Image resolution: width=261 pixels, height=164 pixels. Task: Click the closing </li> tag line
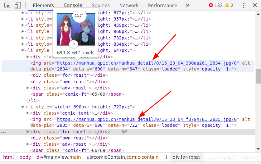32,100
